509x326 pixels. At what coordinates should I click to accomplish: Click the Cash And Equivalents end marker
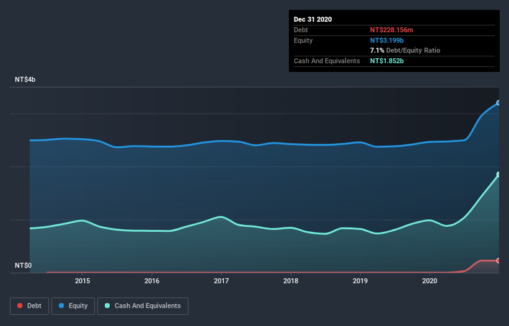pos(498,175)
